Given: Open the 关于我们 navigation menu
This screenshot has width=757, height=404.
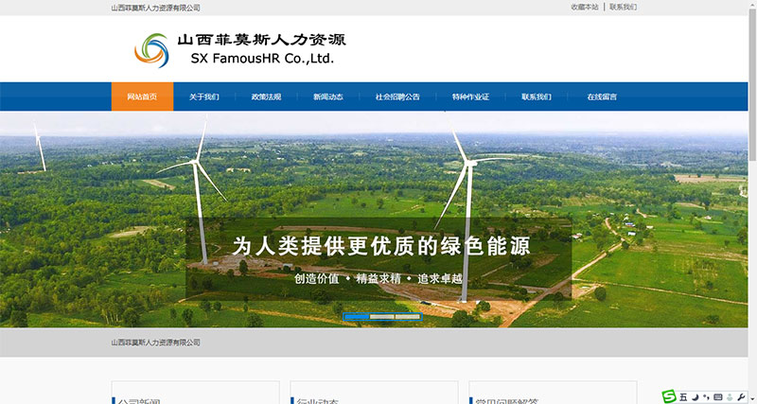Looking at the screenshot, I should coord(203,97).
